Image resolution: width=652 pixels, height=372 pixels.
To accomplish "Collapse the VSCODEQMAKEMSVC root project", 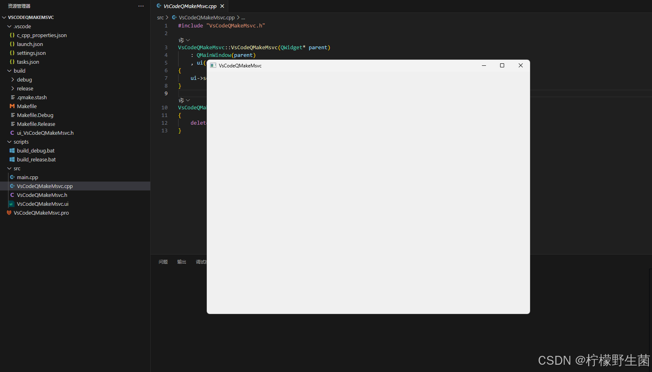I will coord(31,17).
